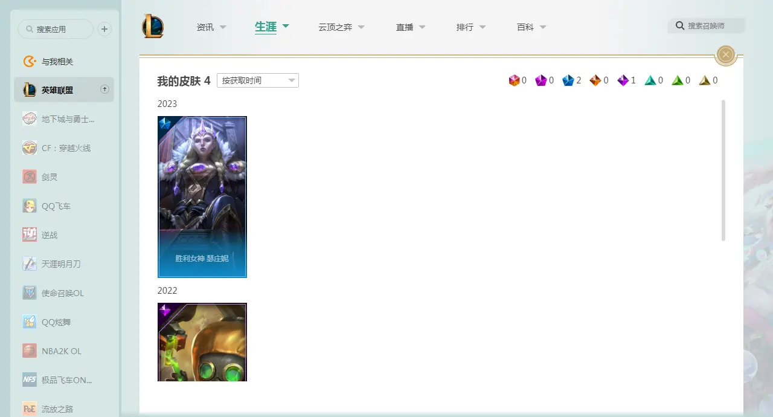Close the skins panel with gold X
Screen dimensions: 773x417
[726, 55]
